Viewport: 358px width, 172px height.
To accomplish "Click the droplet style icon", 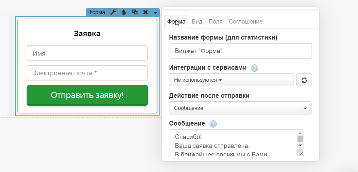I will [124, 12].
